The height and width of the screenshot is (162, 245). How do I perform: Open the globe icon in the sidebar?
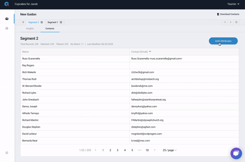point(7,28)
